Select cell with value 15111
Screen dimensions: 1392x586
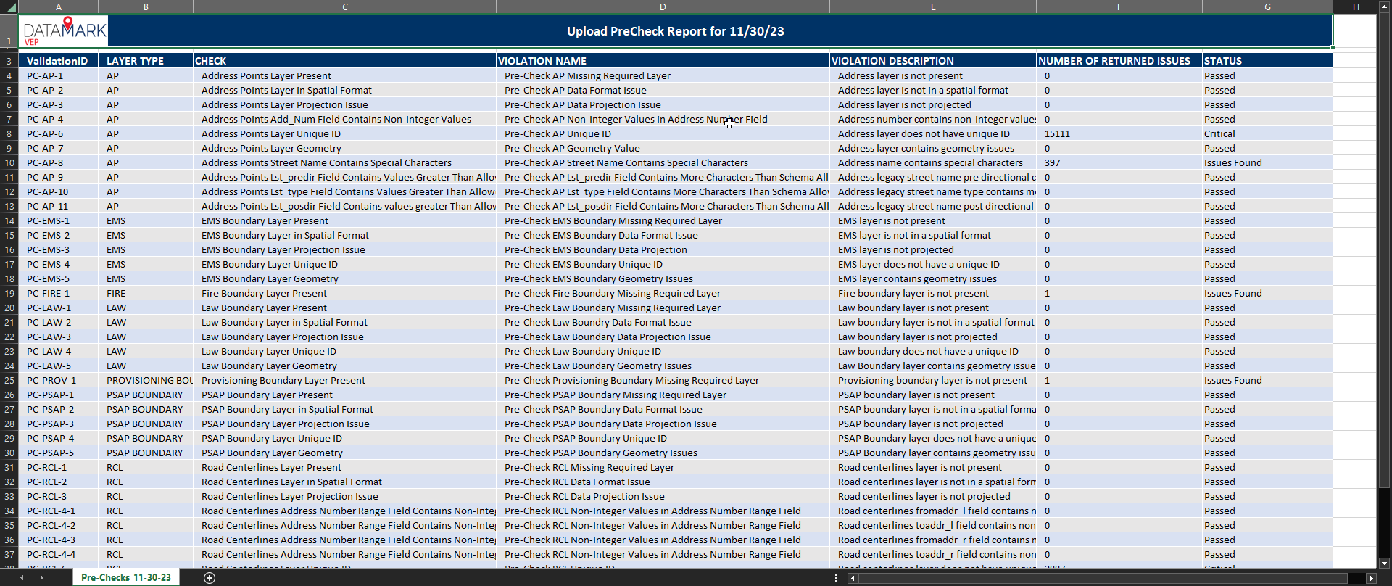(x=1119, y=133)
